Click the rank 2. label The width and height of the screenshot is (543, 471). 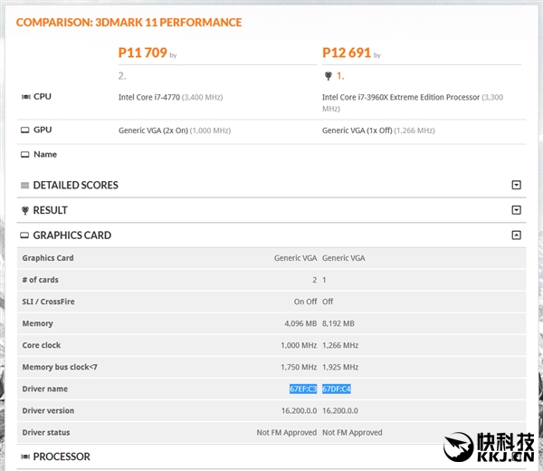[122, 76]
